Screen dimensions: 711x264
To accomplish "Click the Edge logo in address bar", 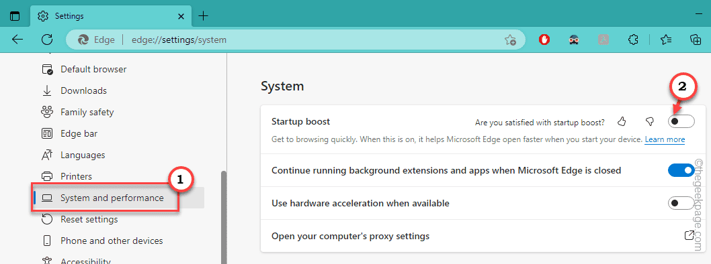I will click(x=83, y=40).
